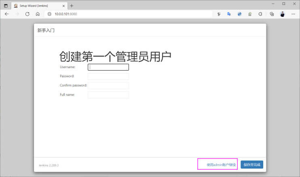Click the translate page icon
The image size is (300, 177).
click(229, 14)
